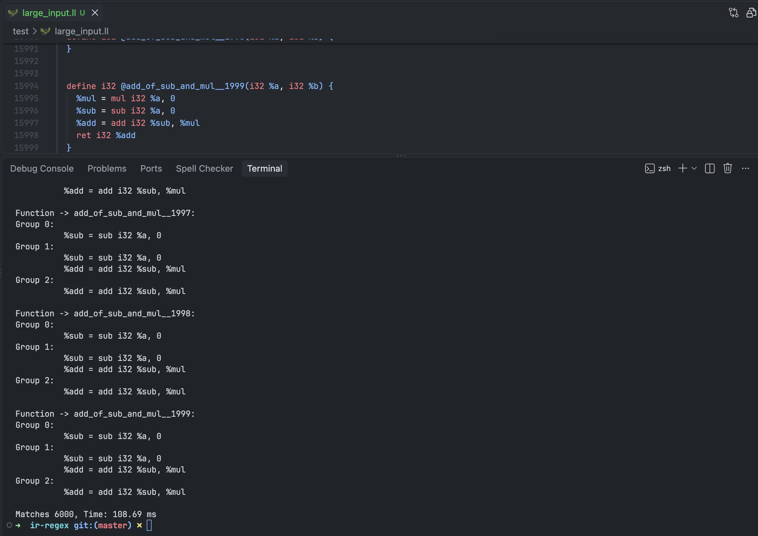Expand the new terminal launch profile dropdown
Screen dimensions: 758x536
[x=694, y=169]
